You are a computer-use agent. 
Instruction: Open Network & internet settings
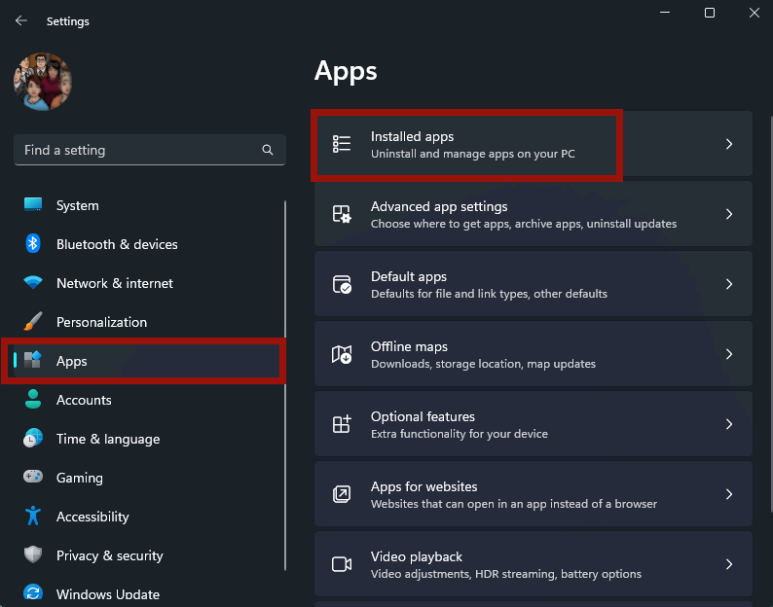[x=115, y=283]
